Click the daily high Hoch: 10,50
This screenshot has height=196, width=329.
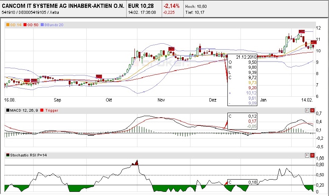click(196, 6)
